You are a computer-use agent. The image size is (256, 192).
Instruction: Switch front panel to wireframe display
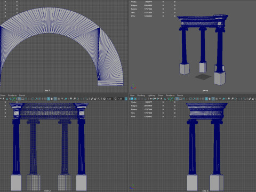(x=45, y=99)
